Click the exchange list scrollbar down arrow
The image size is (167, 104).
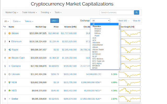(120, 68)
